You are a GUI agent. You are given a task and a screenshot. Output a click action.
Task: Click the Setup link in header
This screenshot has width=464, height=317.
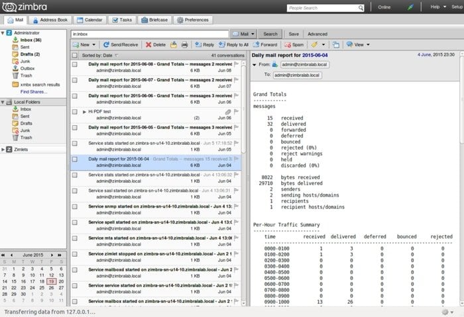coord(457,7)
